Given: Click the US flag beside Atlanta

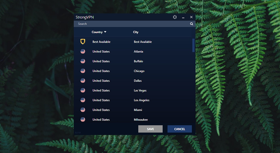Looking at the screenshot, I should point(83,51).
